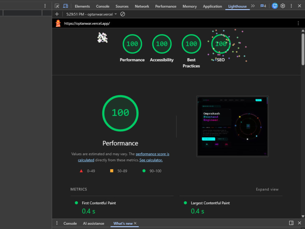Open the Lighthouse report tools menu
The image size is (305, 229).
(x=298, y=24)
